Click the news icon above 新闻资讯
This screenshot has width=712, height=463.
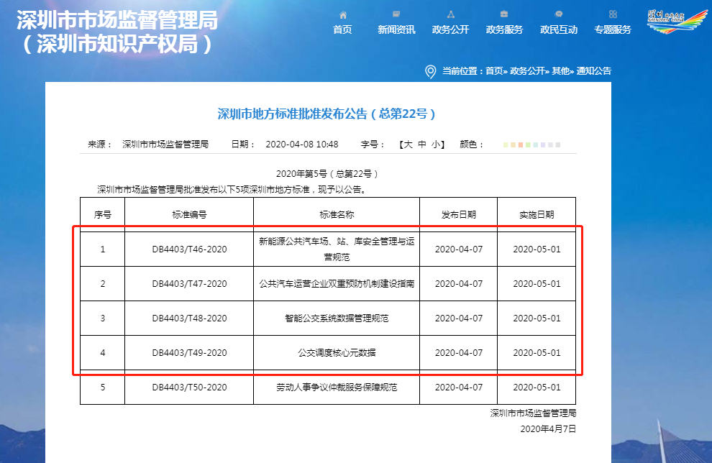[x=396, y=14]
